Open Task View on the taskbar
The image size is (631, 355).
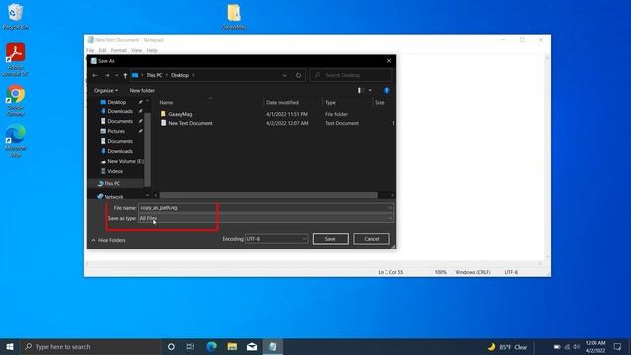[190, 346]
